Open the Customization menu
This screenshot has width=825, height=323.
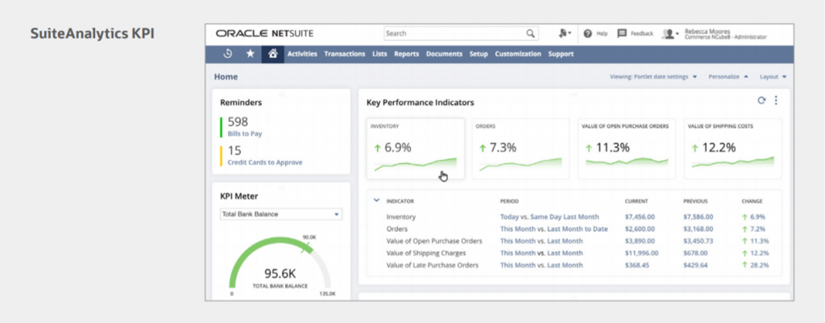click(518, 54)
